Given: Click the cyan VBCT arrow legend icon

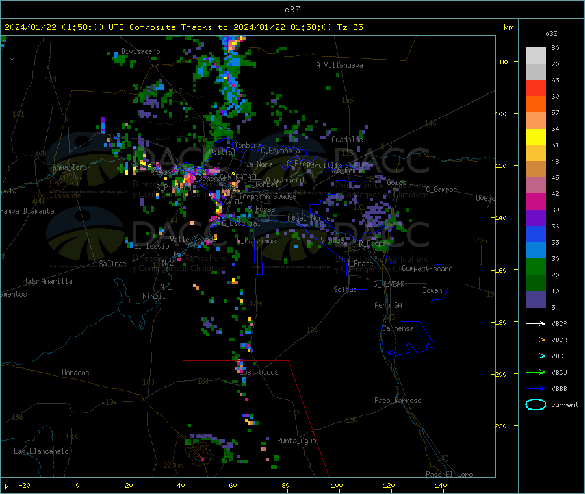Looking at the screenshot, I should [x=536, y=356].
